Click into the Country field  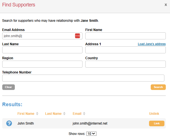pos(125,64)
